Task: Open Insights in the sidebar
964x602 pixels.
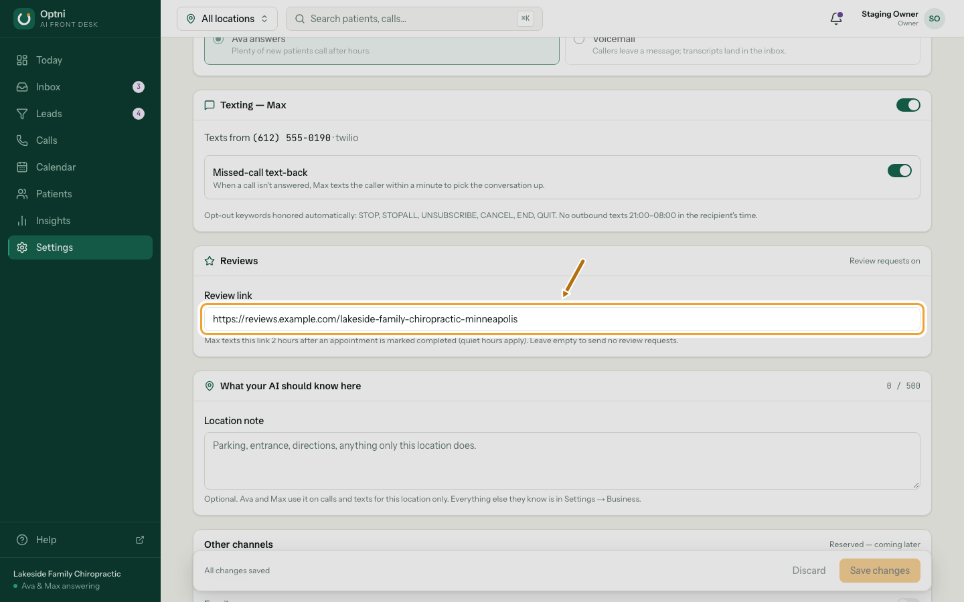Action: point(80,221)
